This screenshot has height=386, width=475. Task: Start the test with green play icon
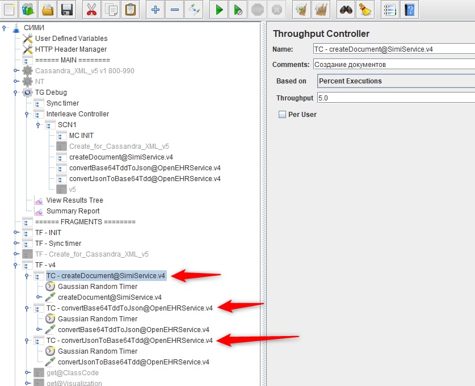pos(218,10)
